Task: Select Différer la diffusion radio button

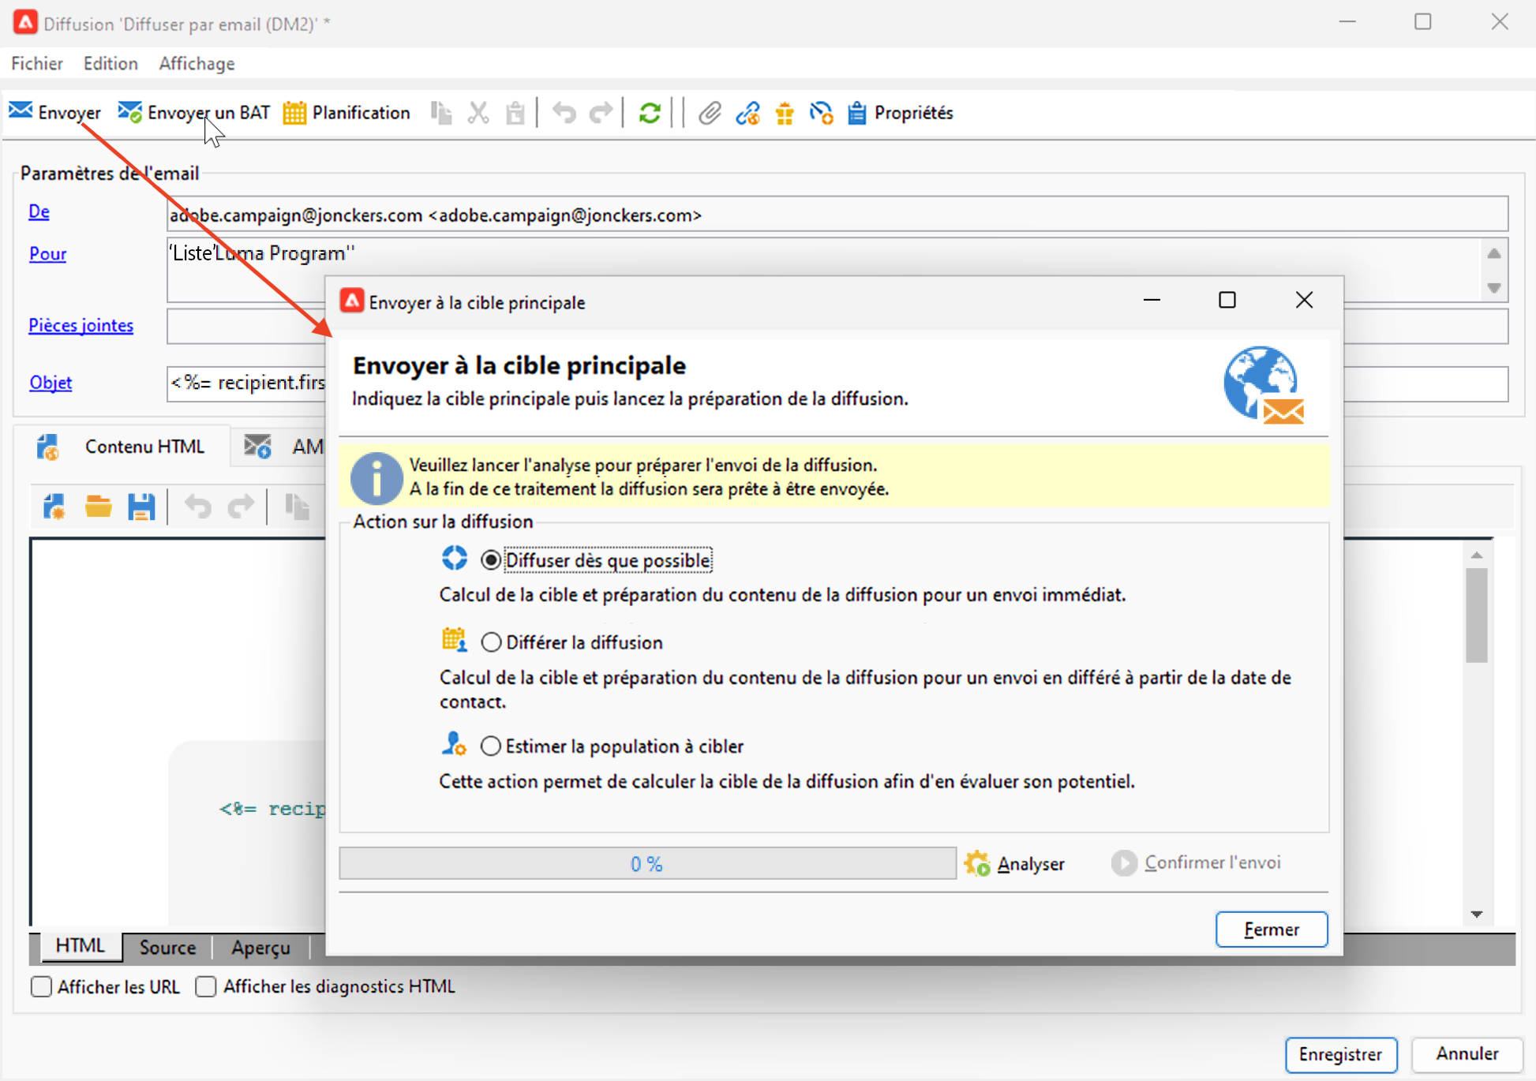Action: tap(491, 642)
